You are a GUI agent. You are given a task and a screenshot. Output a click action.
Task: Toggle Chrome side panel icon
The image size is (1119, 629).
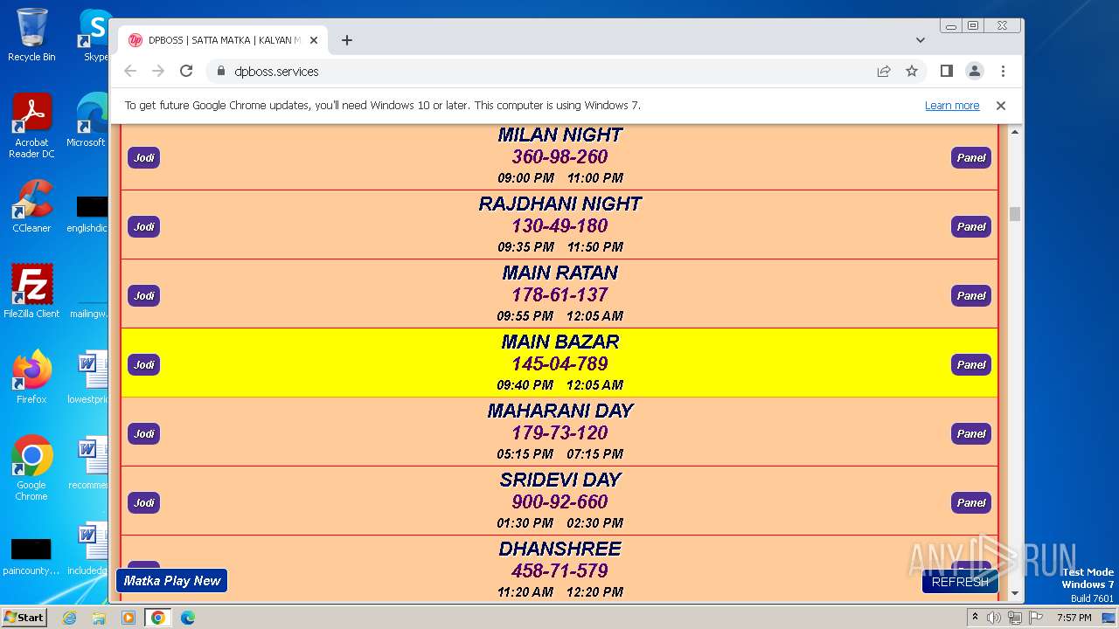[946, 71]
